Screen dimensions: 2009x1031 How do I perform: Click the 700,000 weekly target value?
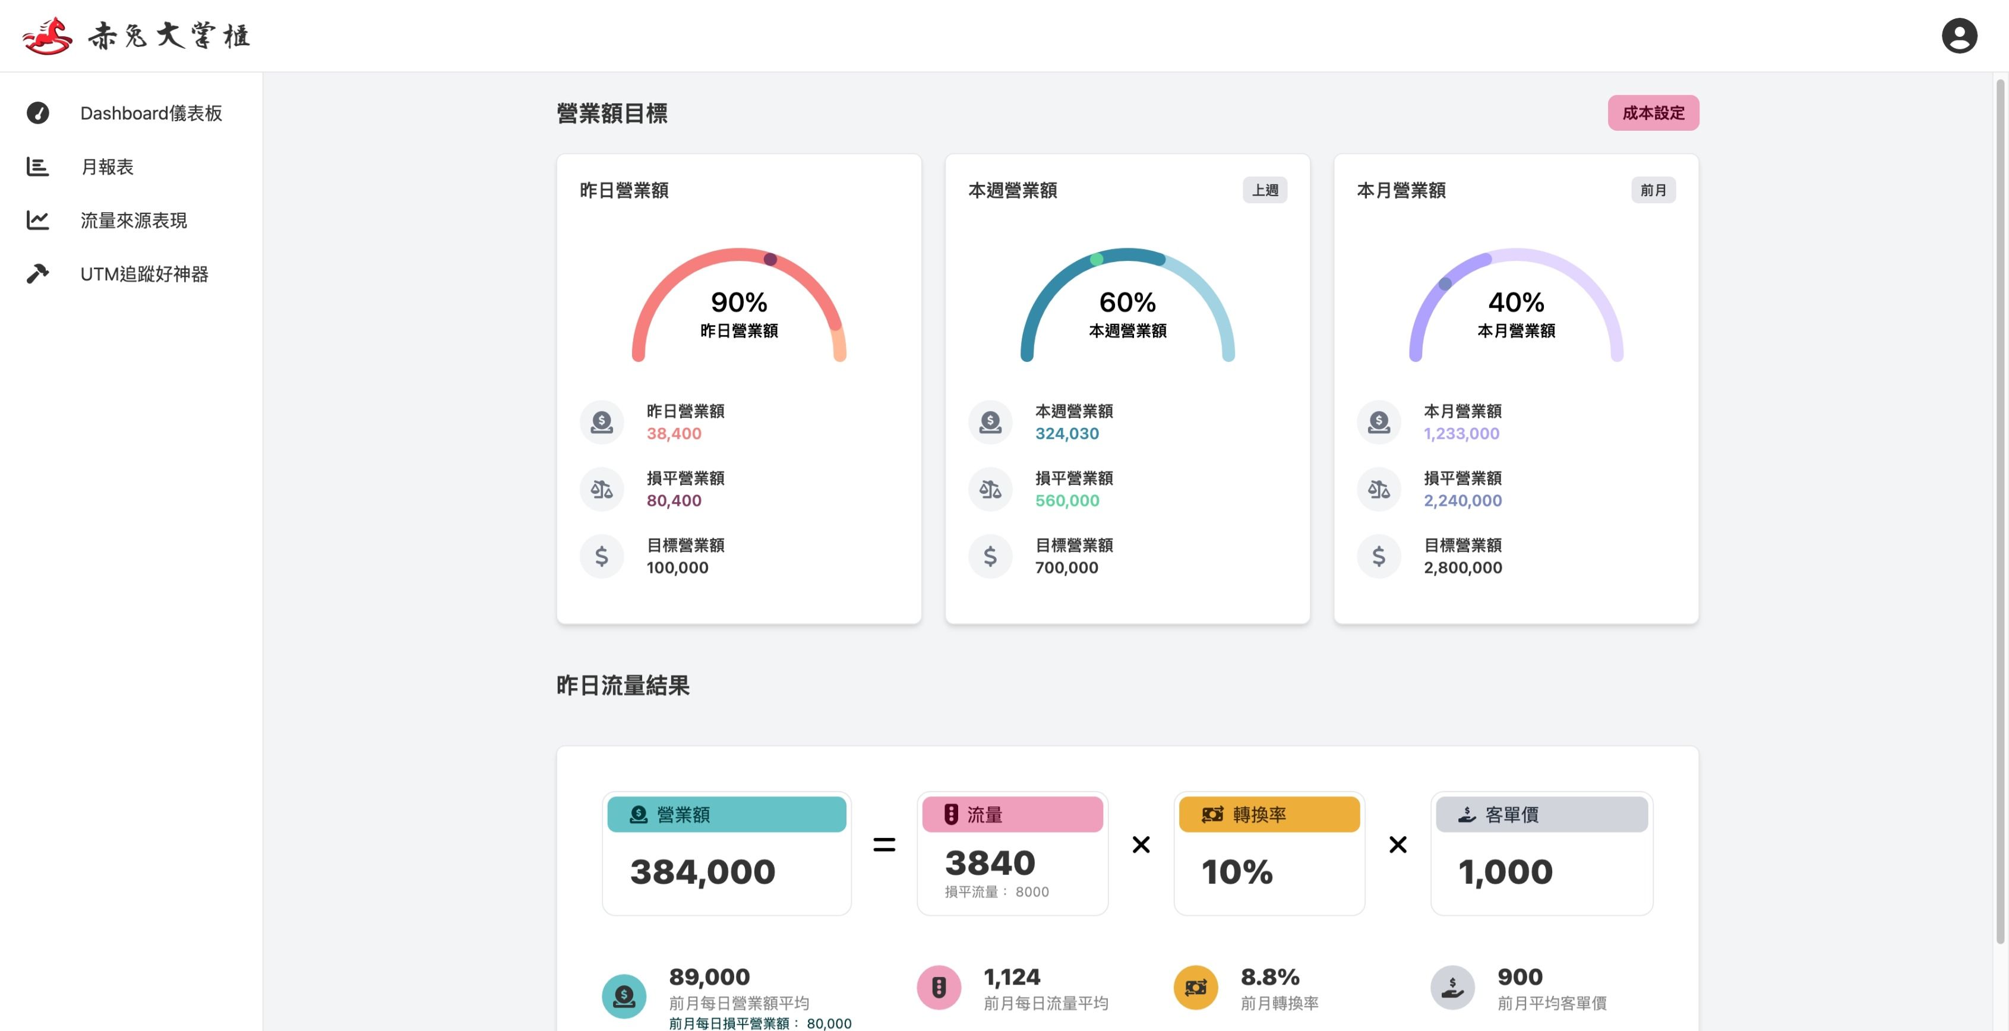pos(1066,567)
